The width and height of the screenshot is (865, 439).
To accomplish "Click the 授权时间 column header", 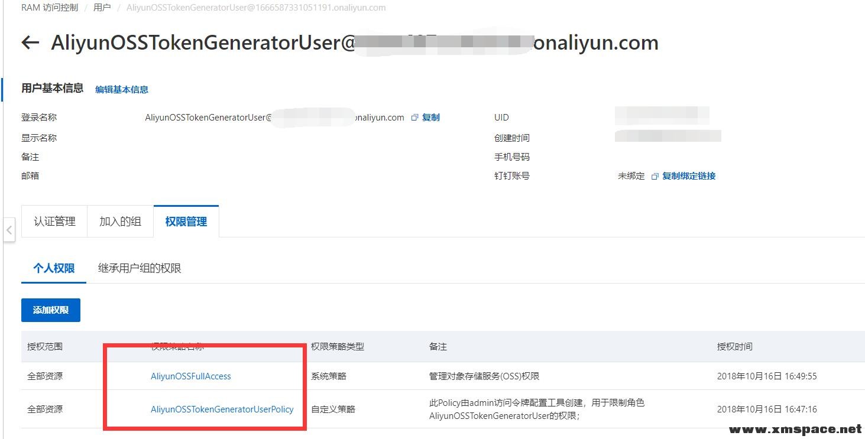I will [x=735, y=347].
